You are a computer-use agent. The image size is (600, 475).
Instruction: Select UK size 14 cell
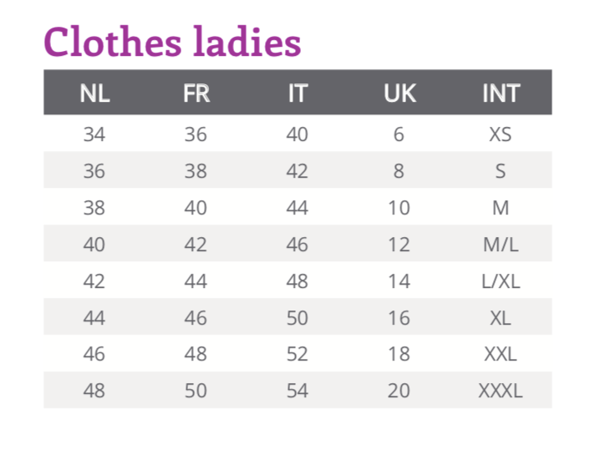(x=399, y=281)
